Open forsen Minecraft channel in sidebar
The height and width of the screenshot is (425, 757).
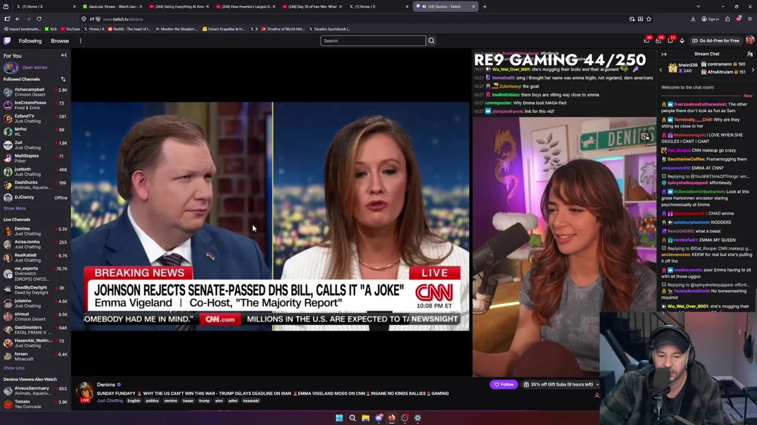[35, 357]
